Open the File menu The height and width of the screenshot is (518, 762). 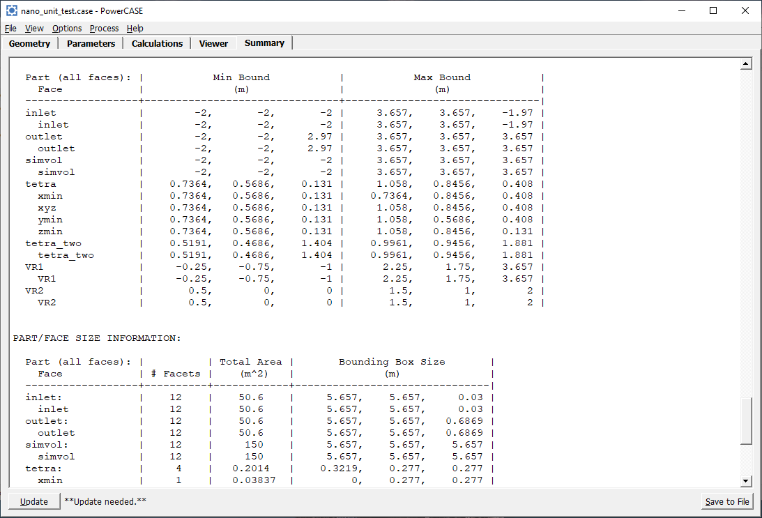pos(10,29)
